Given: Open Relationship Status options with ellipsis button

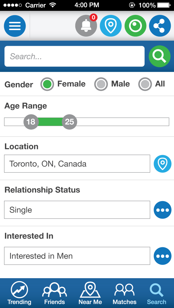Looking at the screenshot, I should tap(163, 210).
